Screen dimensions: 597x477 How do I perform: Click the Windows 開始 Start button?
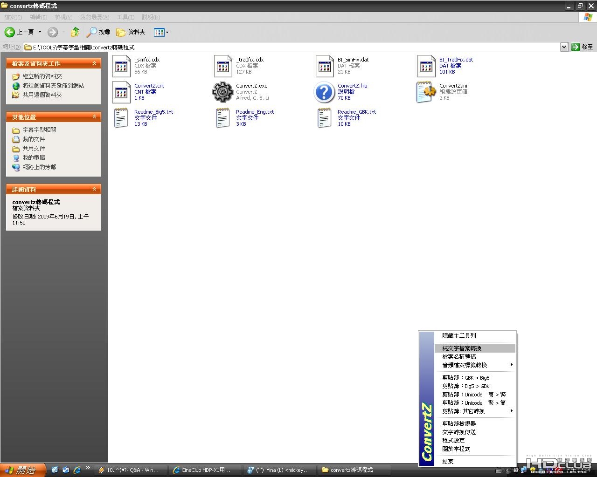(22, 470)
